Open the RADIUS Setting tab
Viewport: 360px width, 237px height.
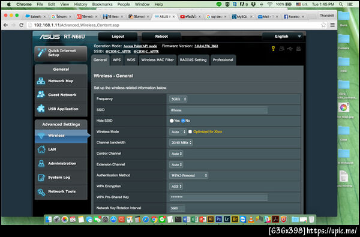[193, 60]
